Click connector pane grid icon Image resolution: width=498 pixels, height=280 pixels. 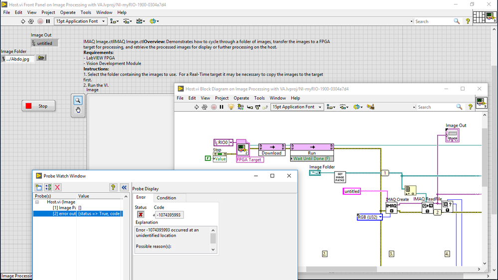(x=479, y=17)
